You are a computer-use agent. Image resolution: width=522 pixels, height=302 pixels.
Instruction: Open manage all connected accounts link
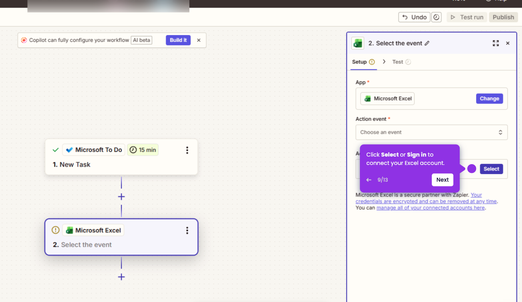point(431,208)
